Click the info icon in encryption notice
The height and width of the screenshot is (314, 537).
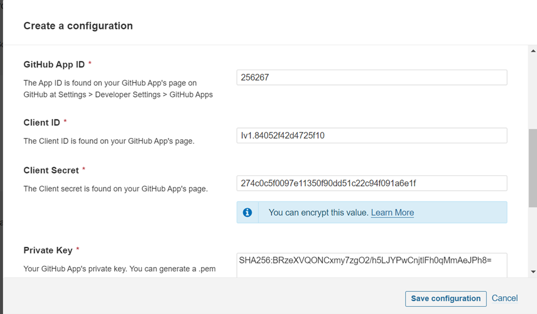pyautogui.click(x=247, y=213)
